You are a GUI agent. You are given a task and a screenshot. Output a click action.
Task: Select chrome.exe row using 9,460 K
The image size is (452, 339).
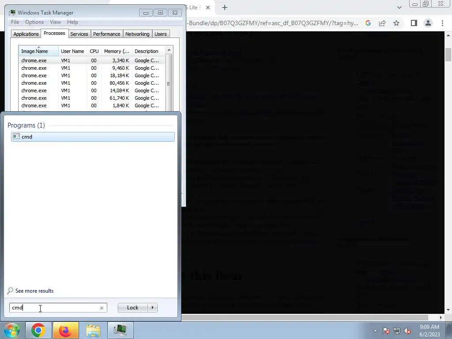point(92,68)
